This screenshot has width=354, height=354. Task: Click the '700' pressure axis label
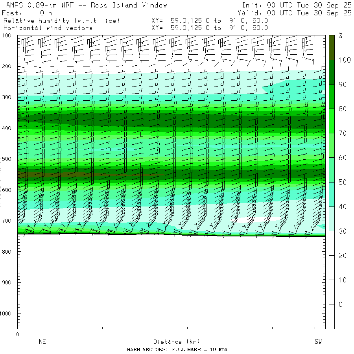[7, 221]
